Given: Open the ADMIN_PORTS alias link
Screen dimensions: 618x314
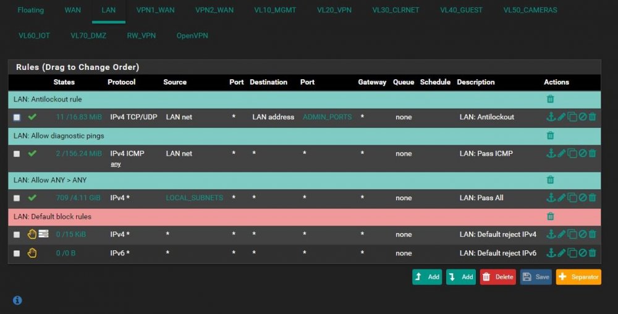Looking at the screenshot, I should (x=327, y=117).
